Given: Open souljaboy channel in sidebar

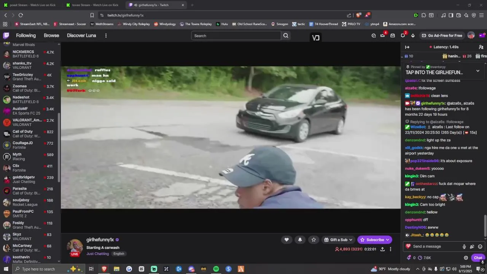Looking at the screenshot, I should (x=30, y=202).
